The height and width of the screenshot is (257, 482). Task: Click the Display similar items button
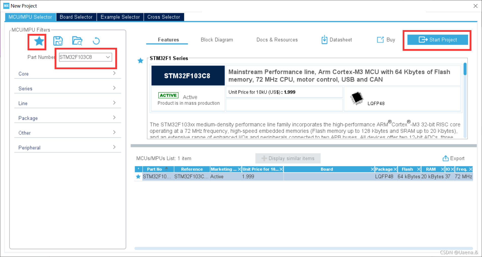[x=288, y=158]
